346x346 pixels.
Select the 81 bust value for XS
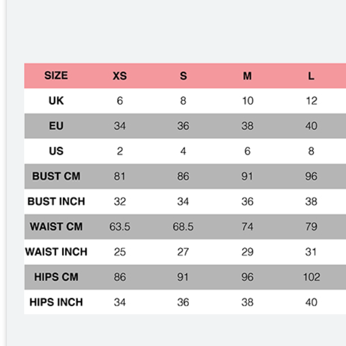point(120,176)
